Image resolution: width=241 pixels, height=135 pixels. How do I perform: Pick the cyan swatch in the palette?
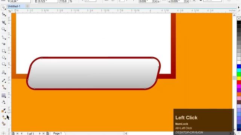tap(239, 70)
